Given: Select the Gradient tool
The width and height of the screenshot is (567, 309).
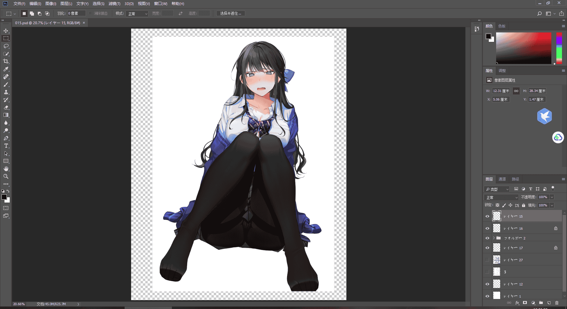Looking at the screenshot, I should [6, 115].
